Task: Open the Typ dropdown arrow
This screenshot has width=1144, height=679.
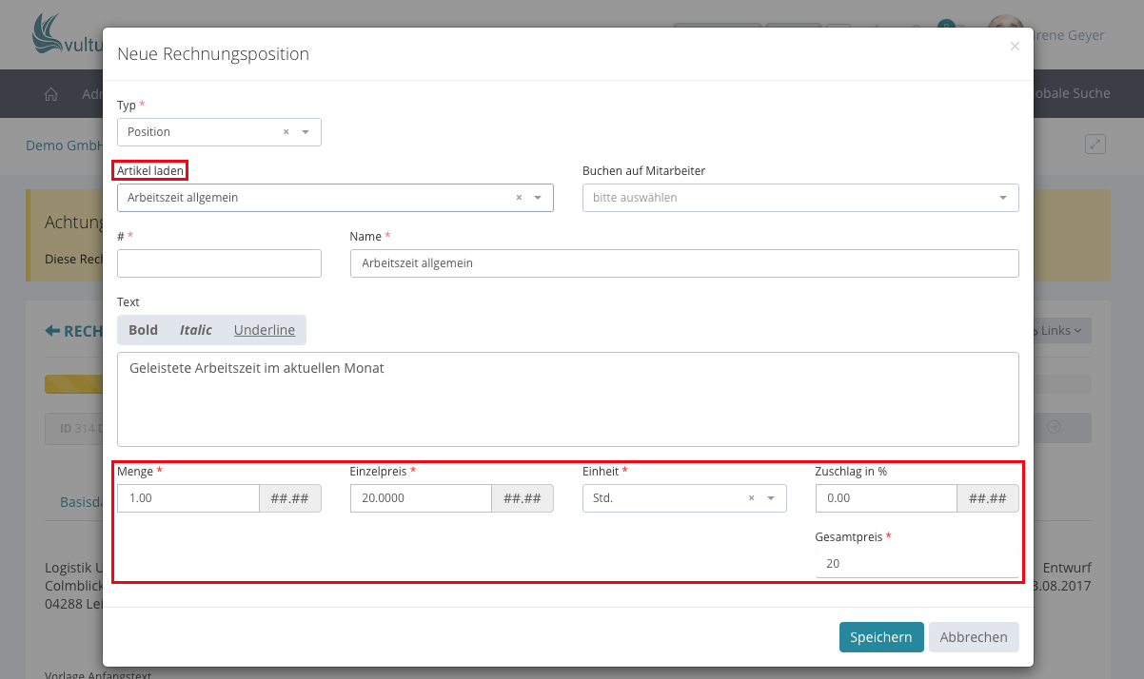Action: pyautogui.click(x=306, y=132)
